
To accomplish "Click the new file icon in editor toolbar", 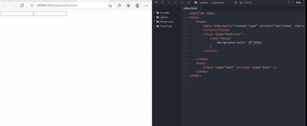I will (156, 2).
